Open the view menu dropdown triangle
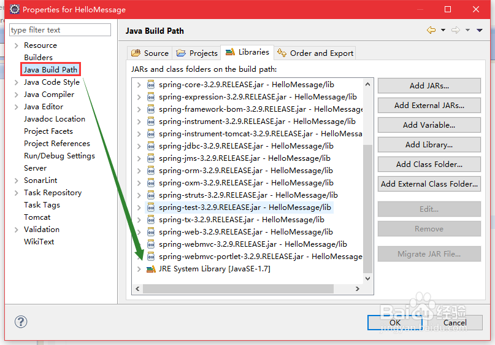The image size is (495, 345). (x=480, y=30)
